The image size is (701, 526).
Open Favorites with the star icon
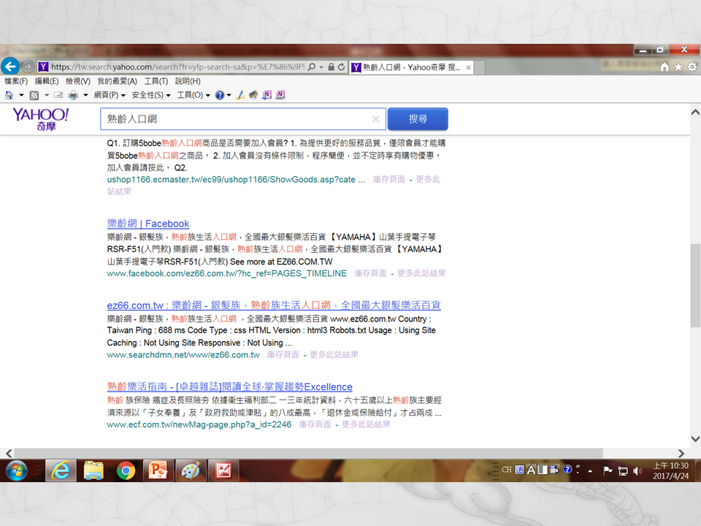[x=678, y=67]
